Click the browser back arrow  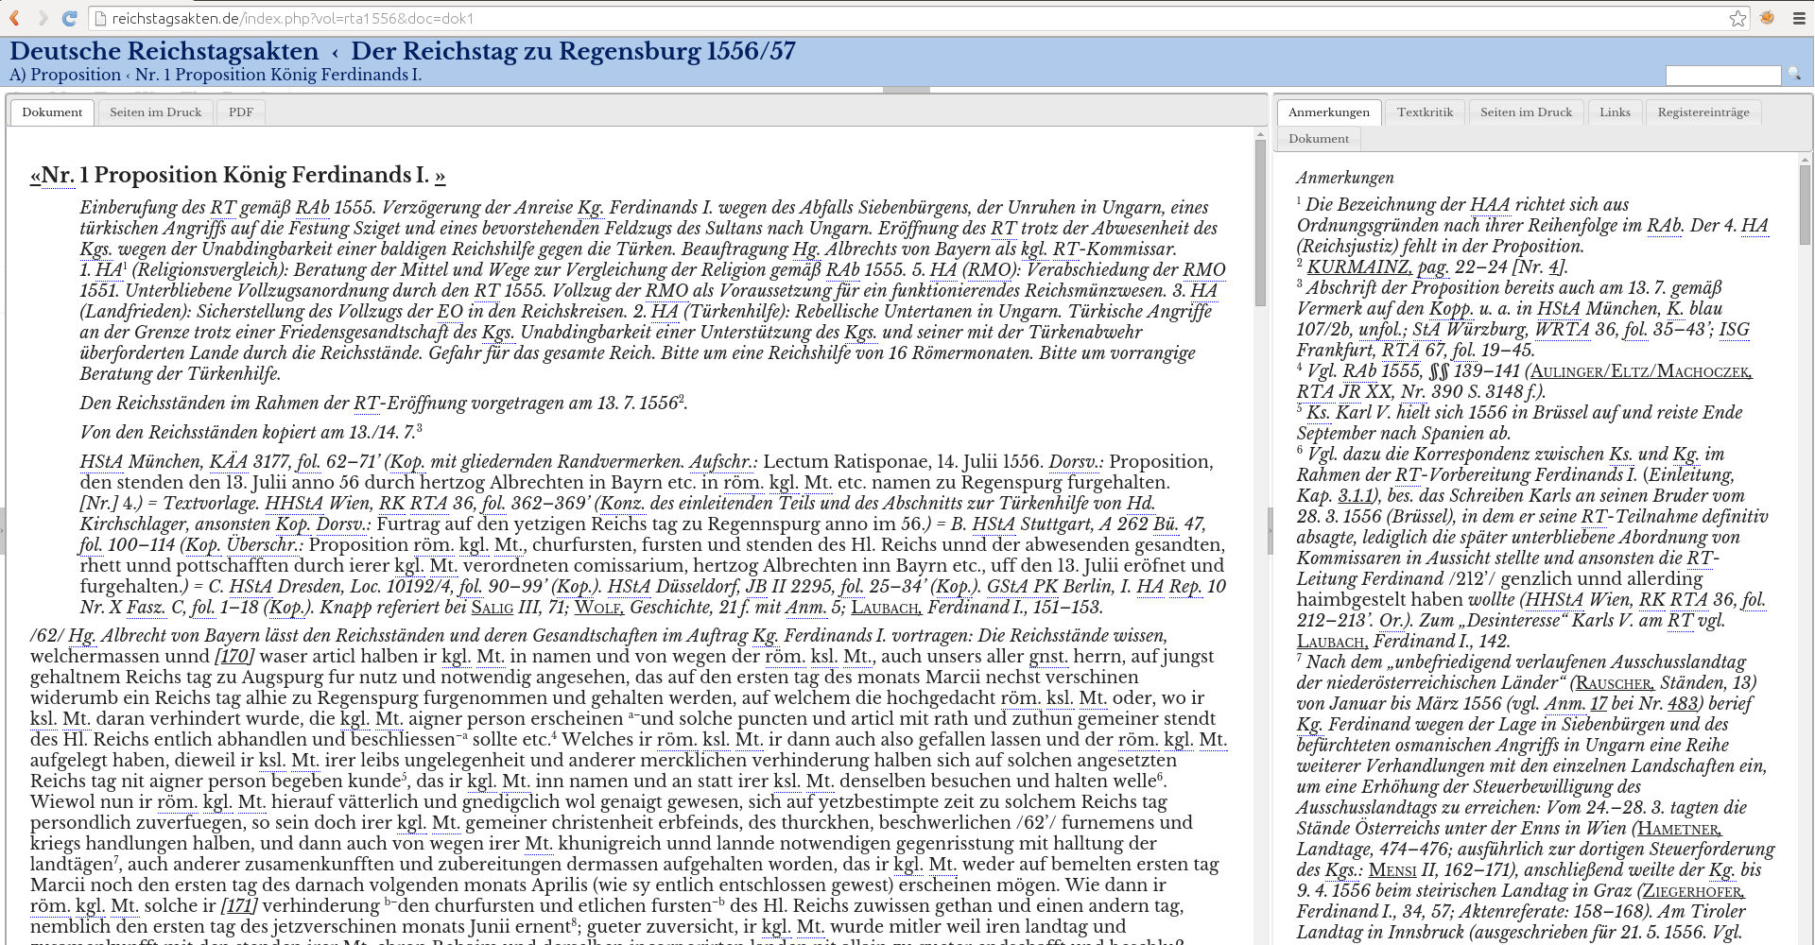[15, 18]
